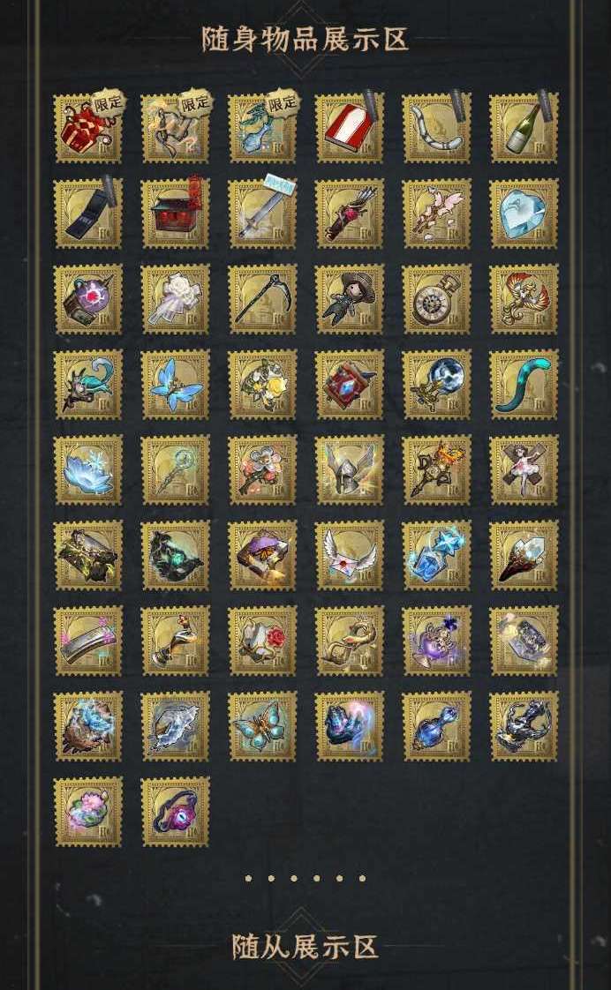The height and width of the screenshot is (990, 611).
Task: Click the first pagination dot
Action: tap(248, 878)
